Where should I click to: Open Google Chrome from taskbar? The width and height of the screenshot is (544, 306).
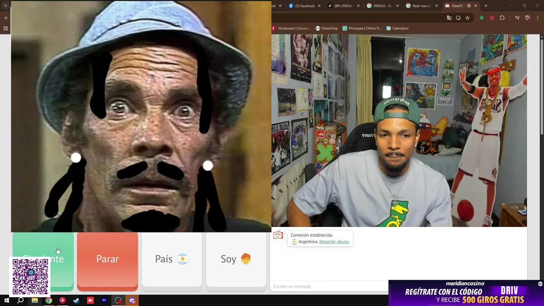pos(48,300)
